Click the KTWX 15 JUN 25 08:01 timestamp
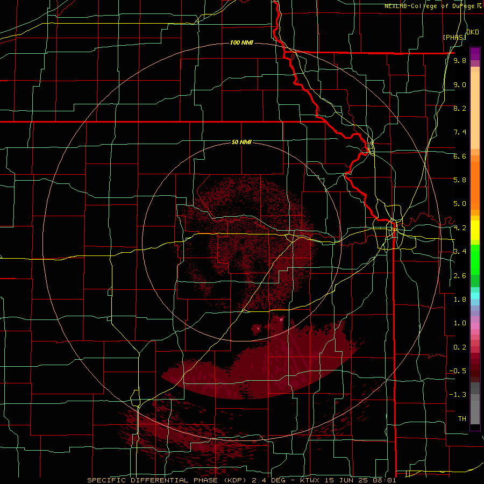The width and height of the screenshot is (484, 484). point(348,480)
